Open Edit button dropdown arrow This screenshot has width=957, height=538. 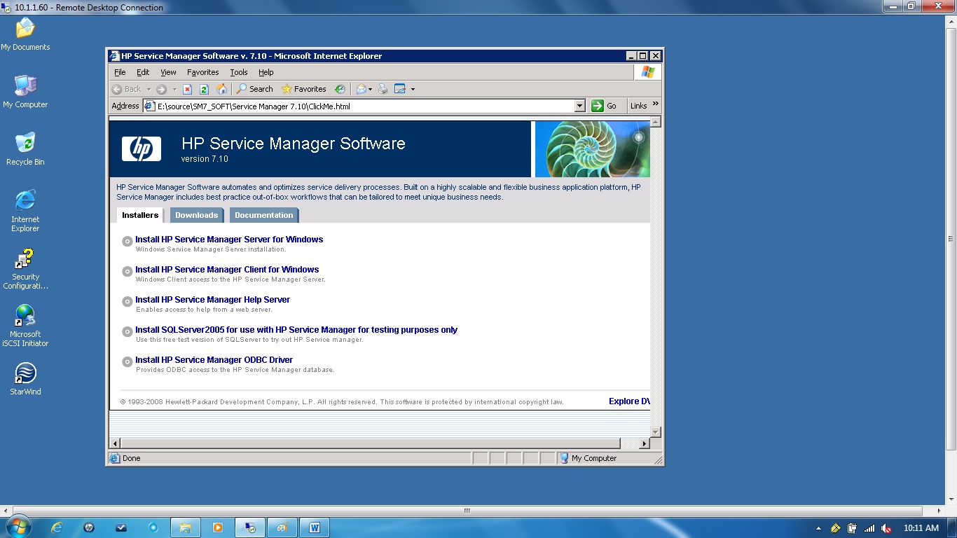click(413, 89)
